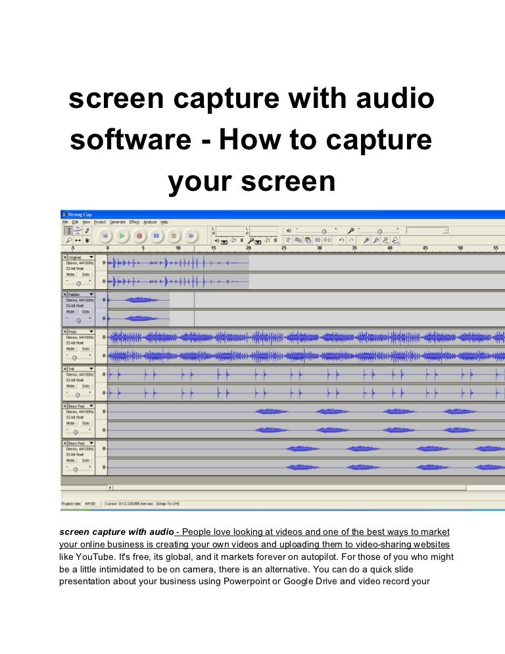Viewport: 505px width, 654px height.
Task: Click the Cut scissors icon
Action: tap(288, 240)
